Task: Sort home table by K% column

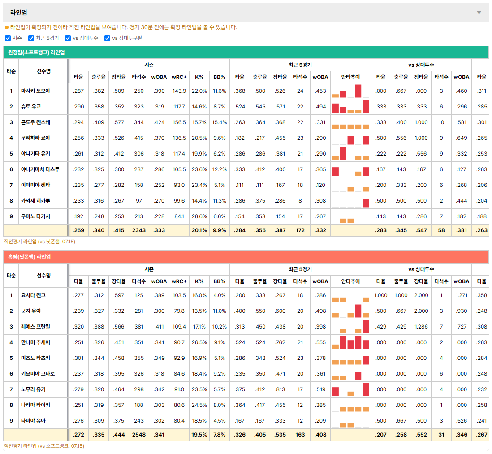Action: tap(199, 281)
